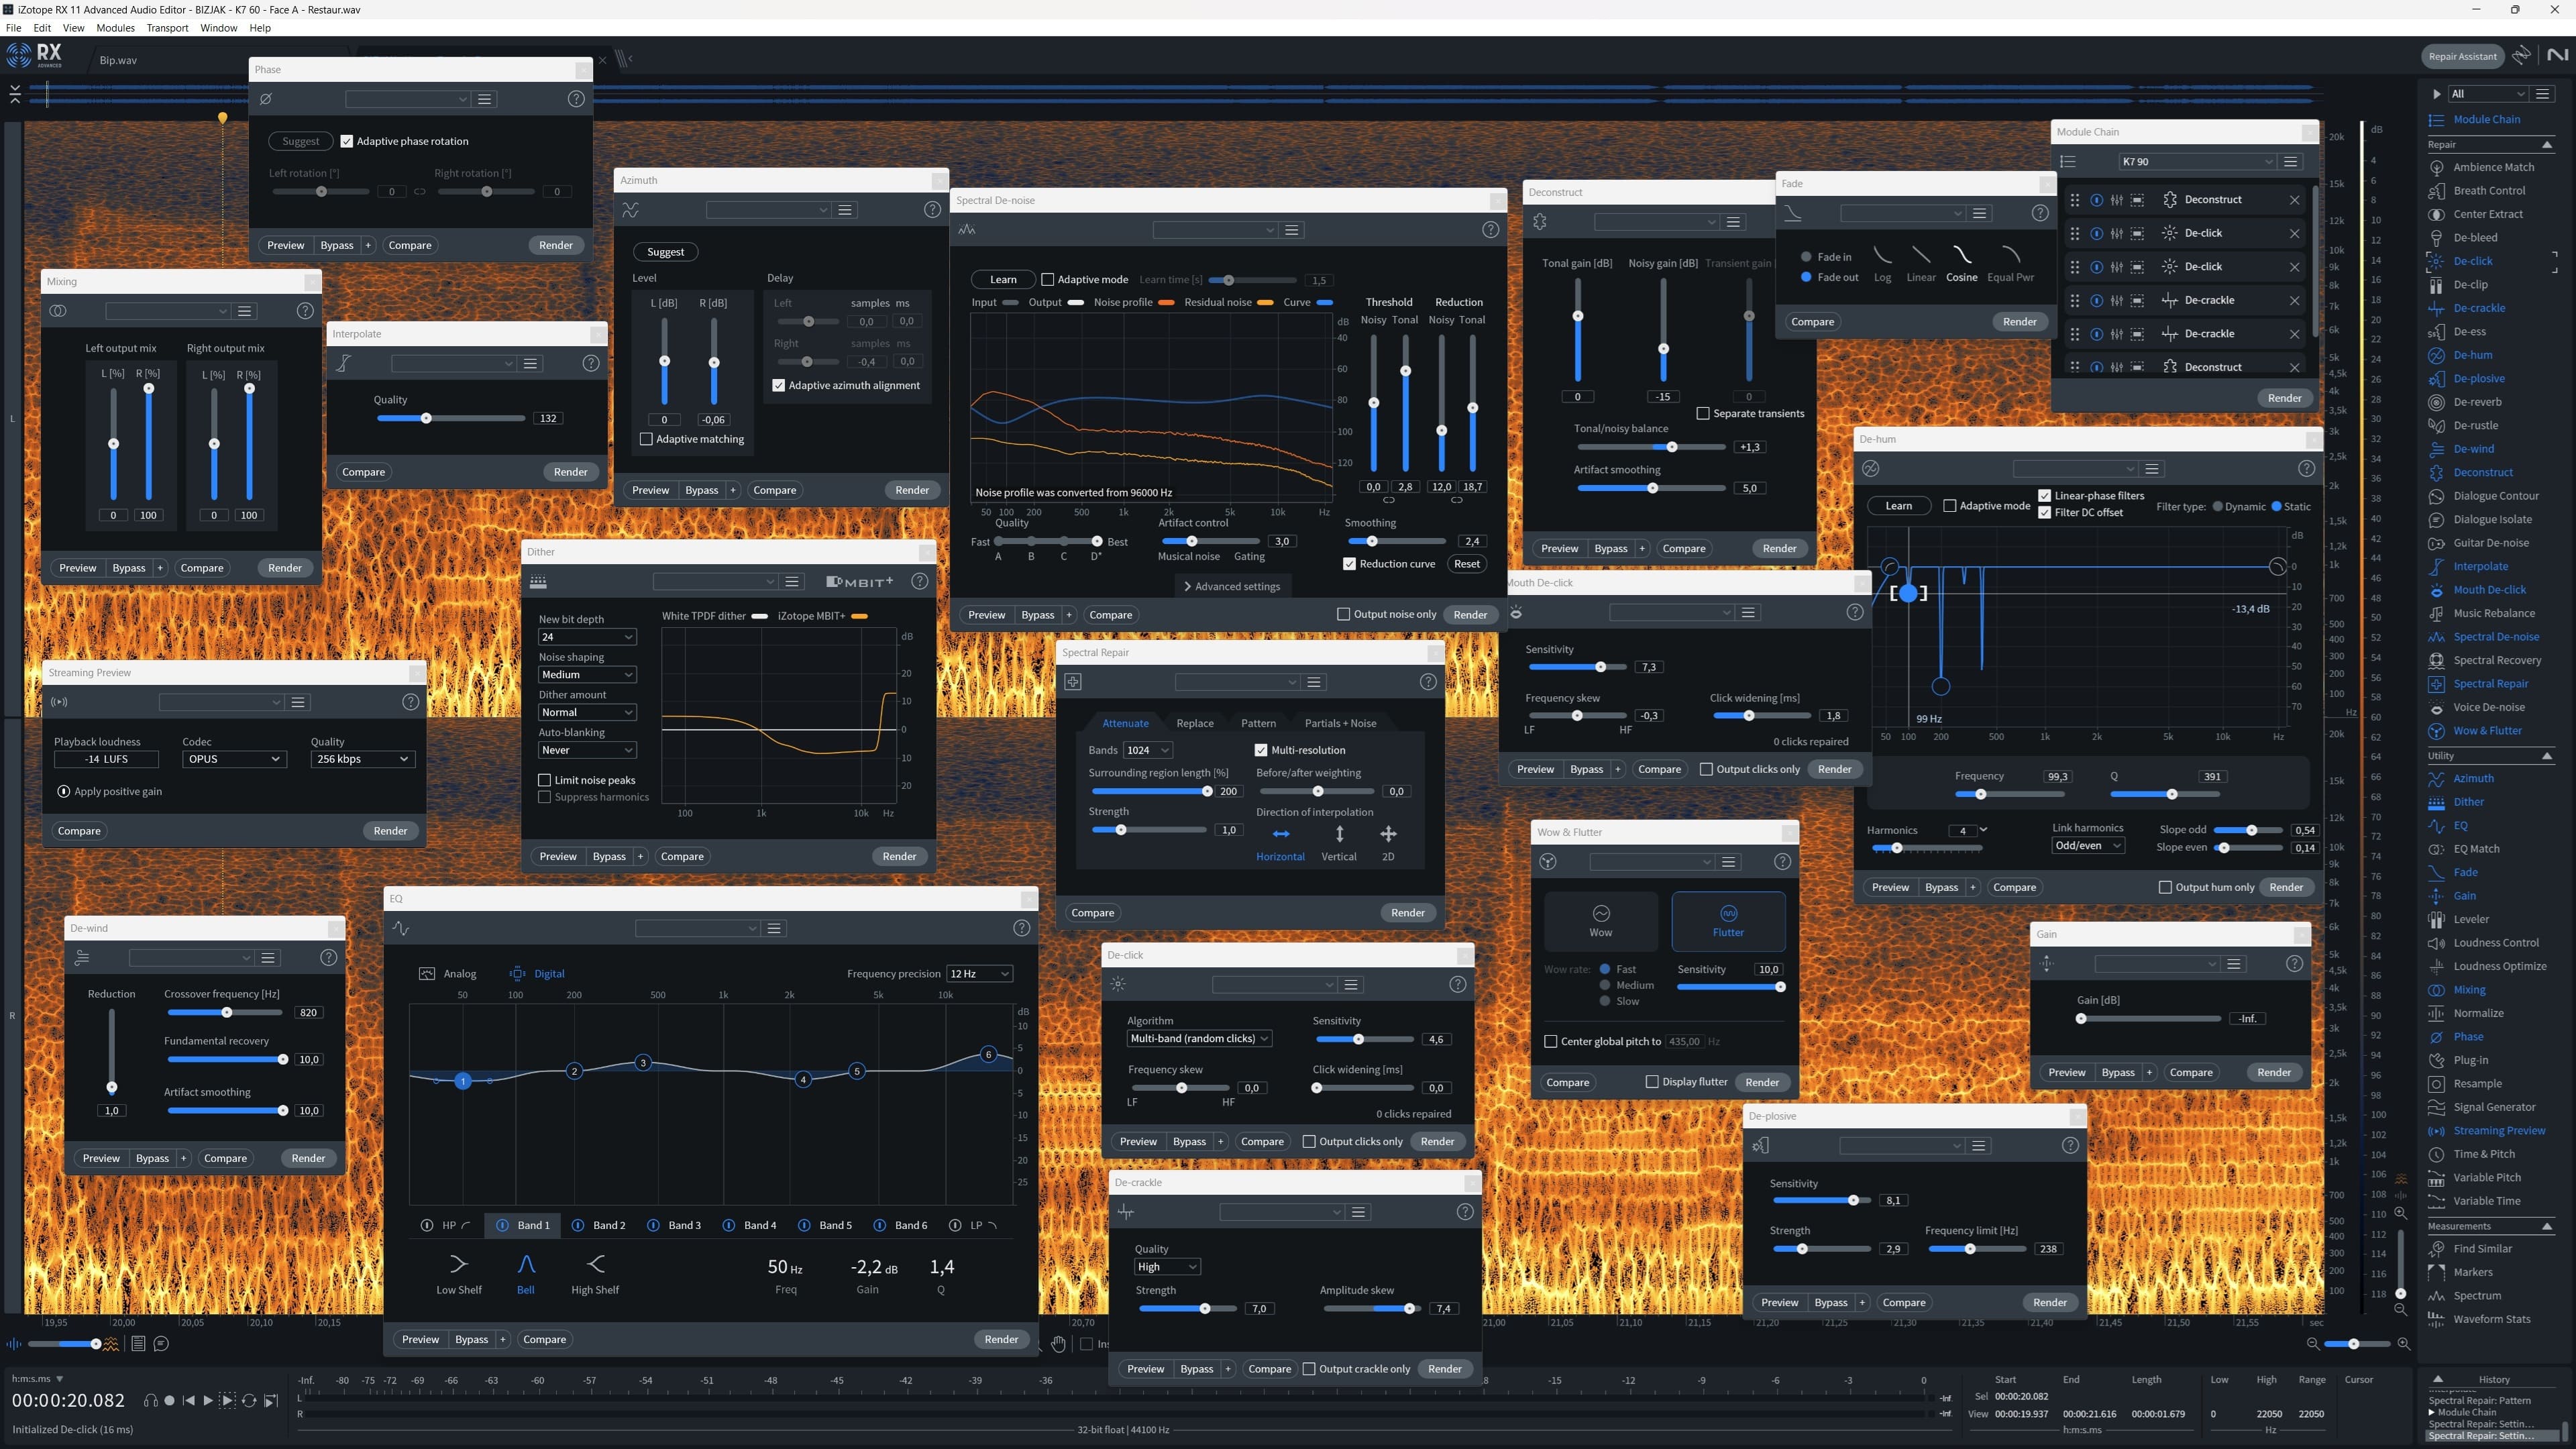The width and height of the screenshot is (2576, 1449).
Task: Open the Modules menu
Action: click(115, 28)
